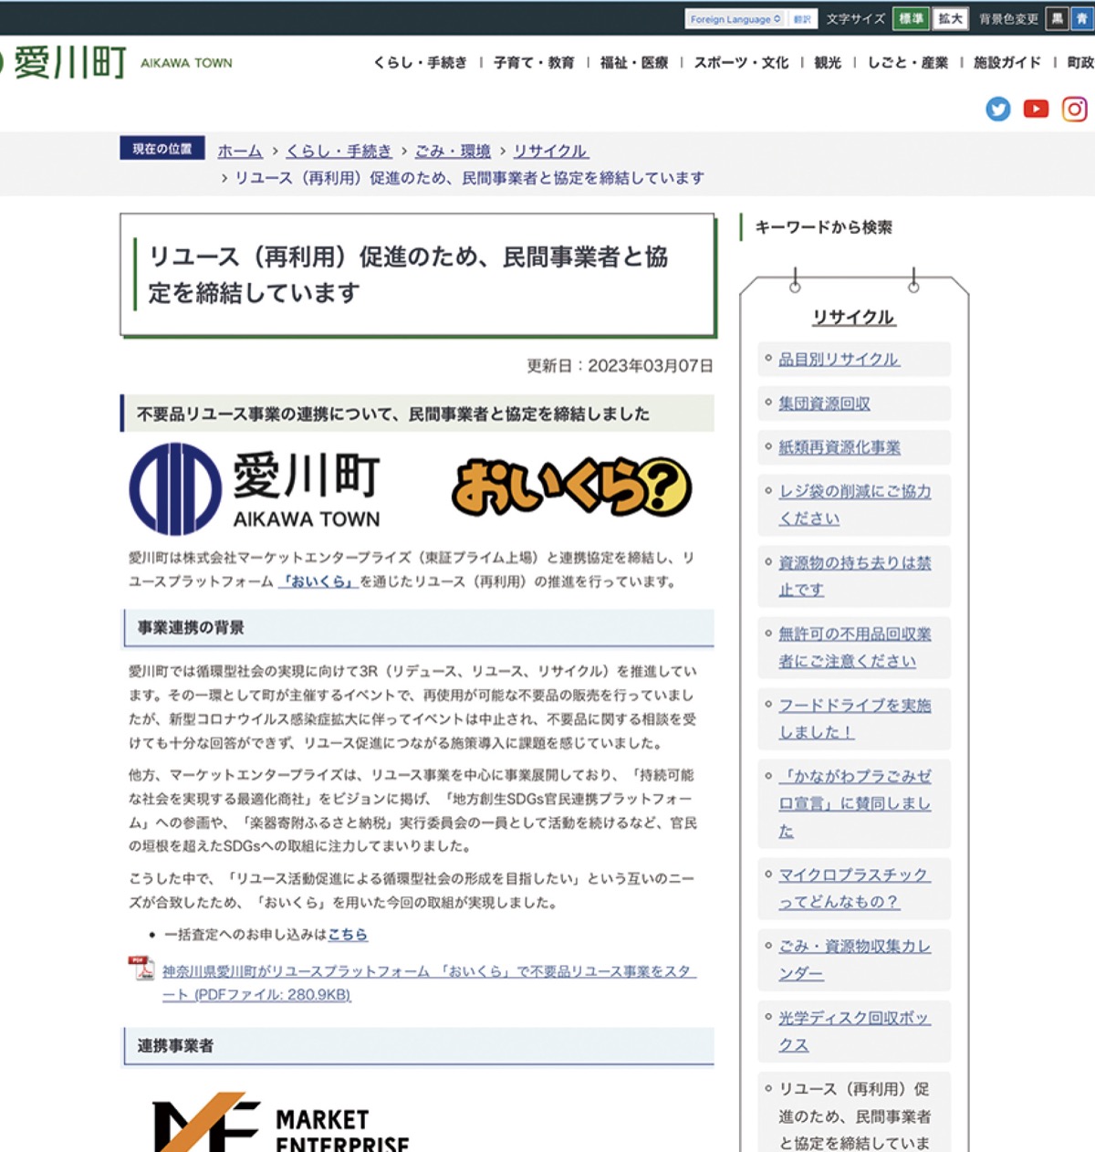Switch background color to 青
The height and width of the screenshot is (1152, 1095).
click(x=1082, y=18)
